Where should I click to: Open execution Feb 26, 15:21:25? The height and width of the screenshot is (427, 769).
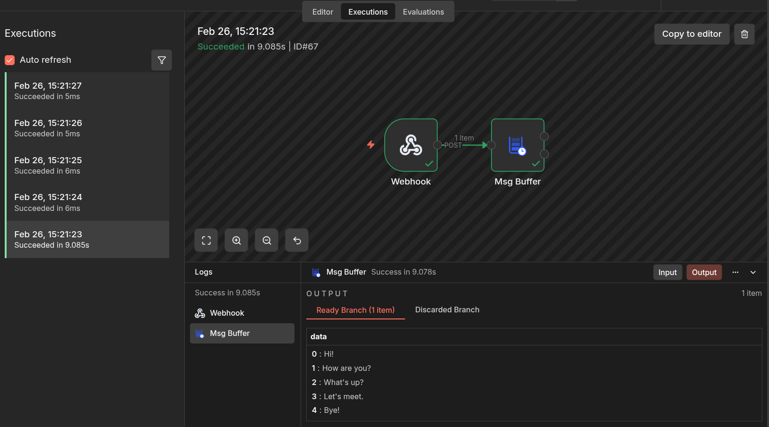pos(88,165)
